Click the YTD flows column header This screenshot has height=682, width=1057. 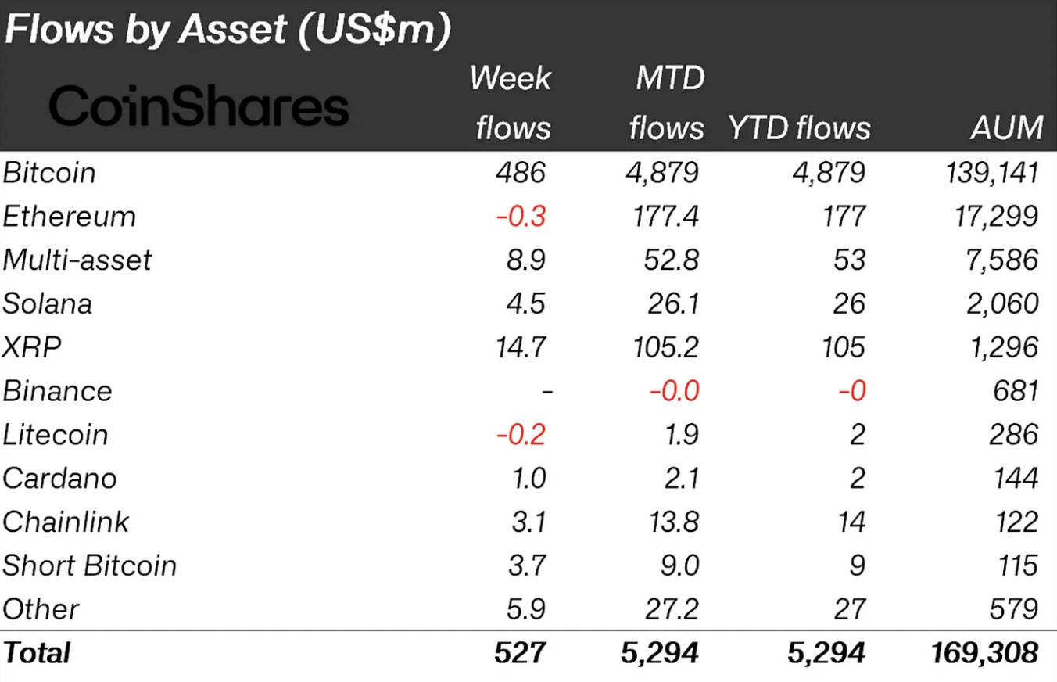[799, 127]
